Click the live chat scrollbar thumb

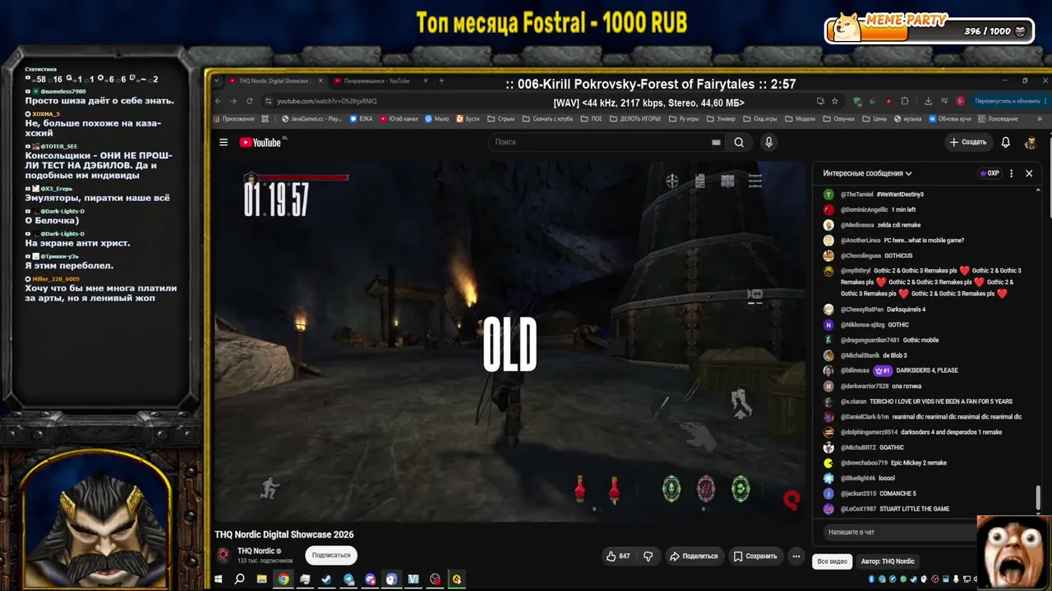(x=1038, y=497)
